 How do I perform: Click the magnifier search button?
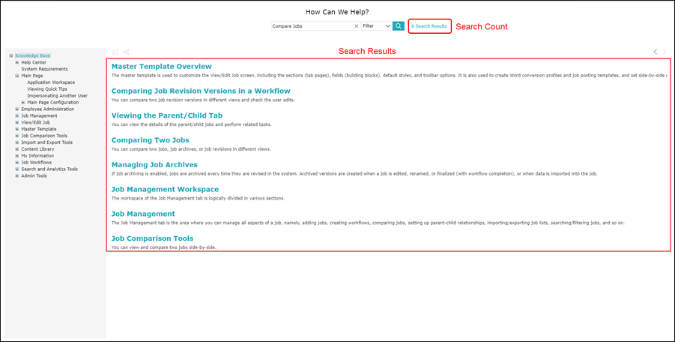click(x=399, y=25)
